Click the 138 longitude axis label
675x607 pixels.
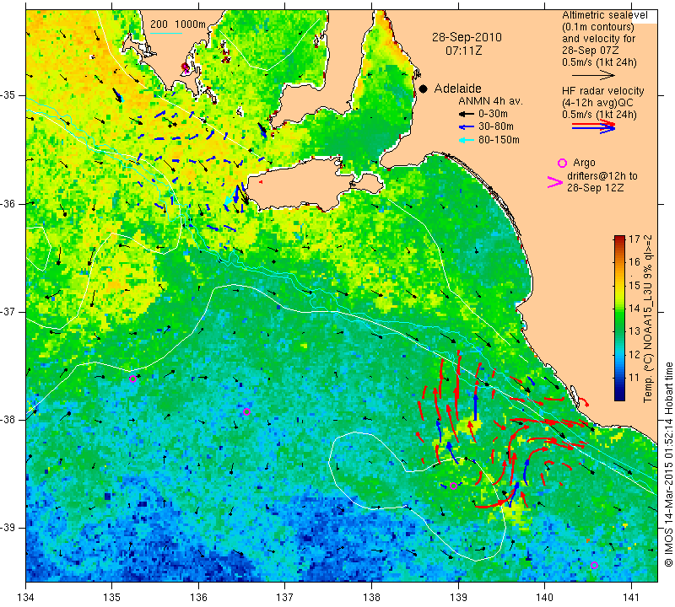[371, 598]
